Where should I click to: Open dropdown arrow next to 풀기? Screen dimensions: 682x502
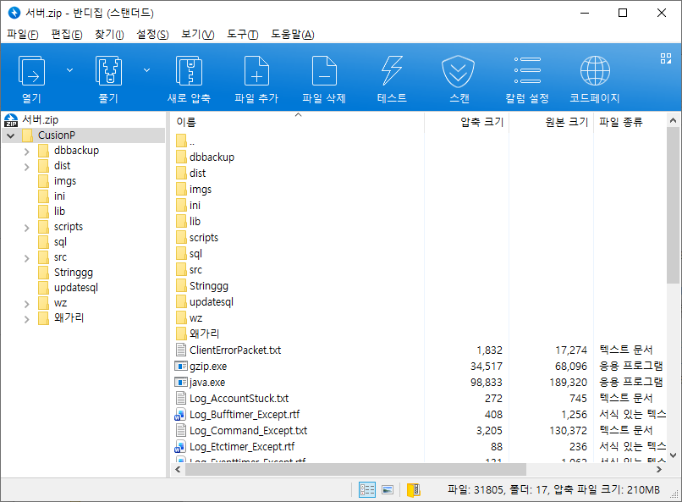pos(147,70)
